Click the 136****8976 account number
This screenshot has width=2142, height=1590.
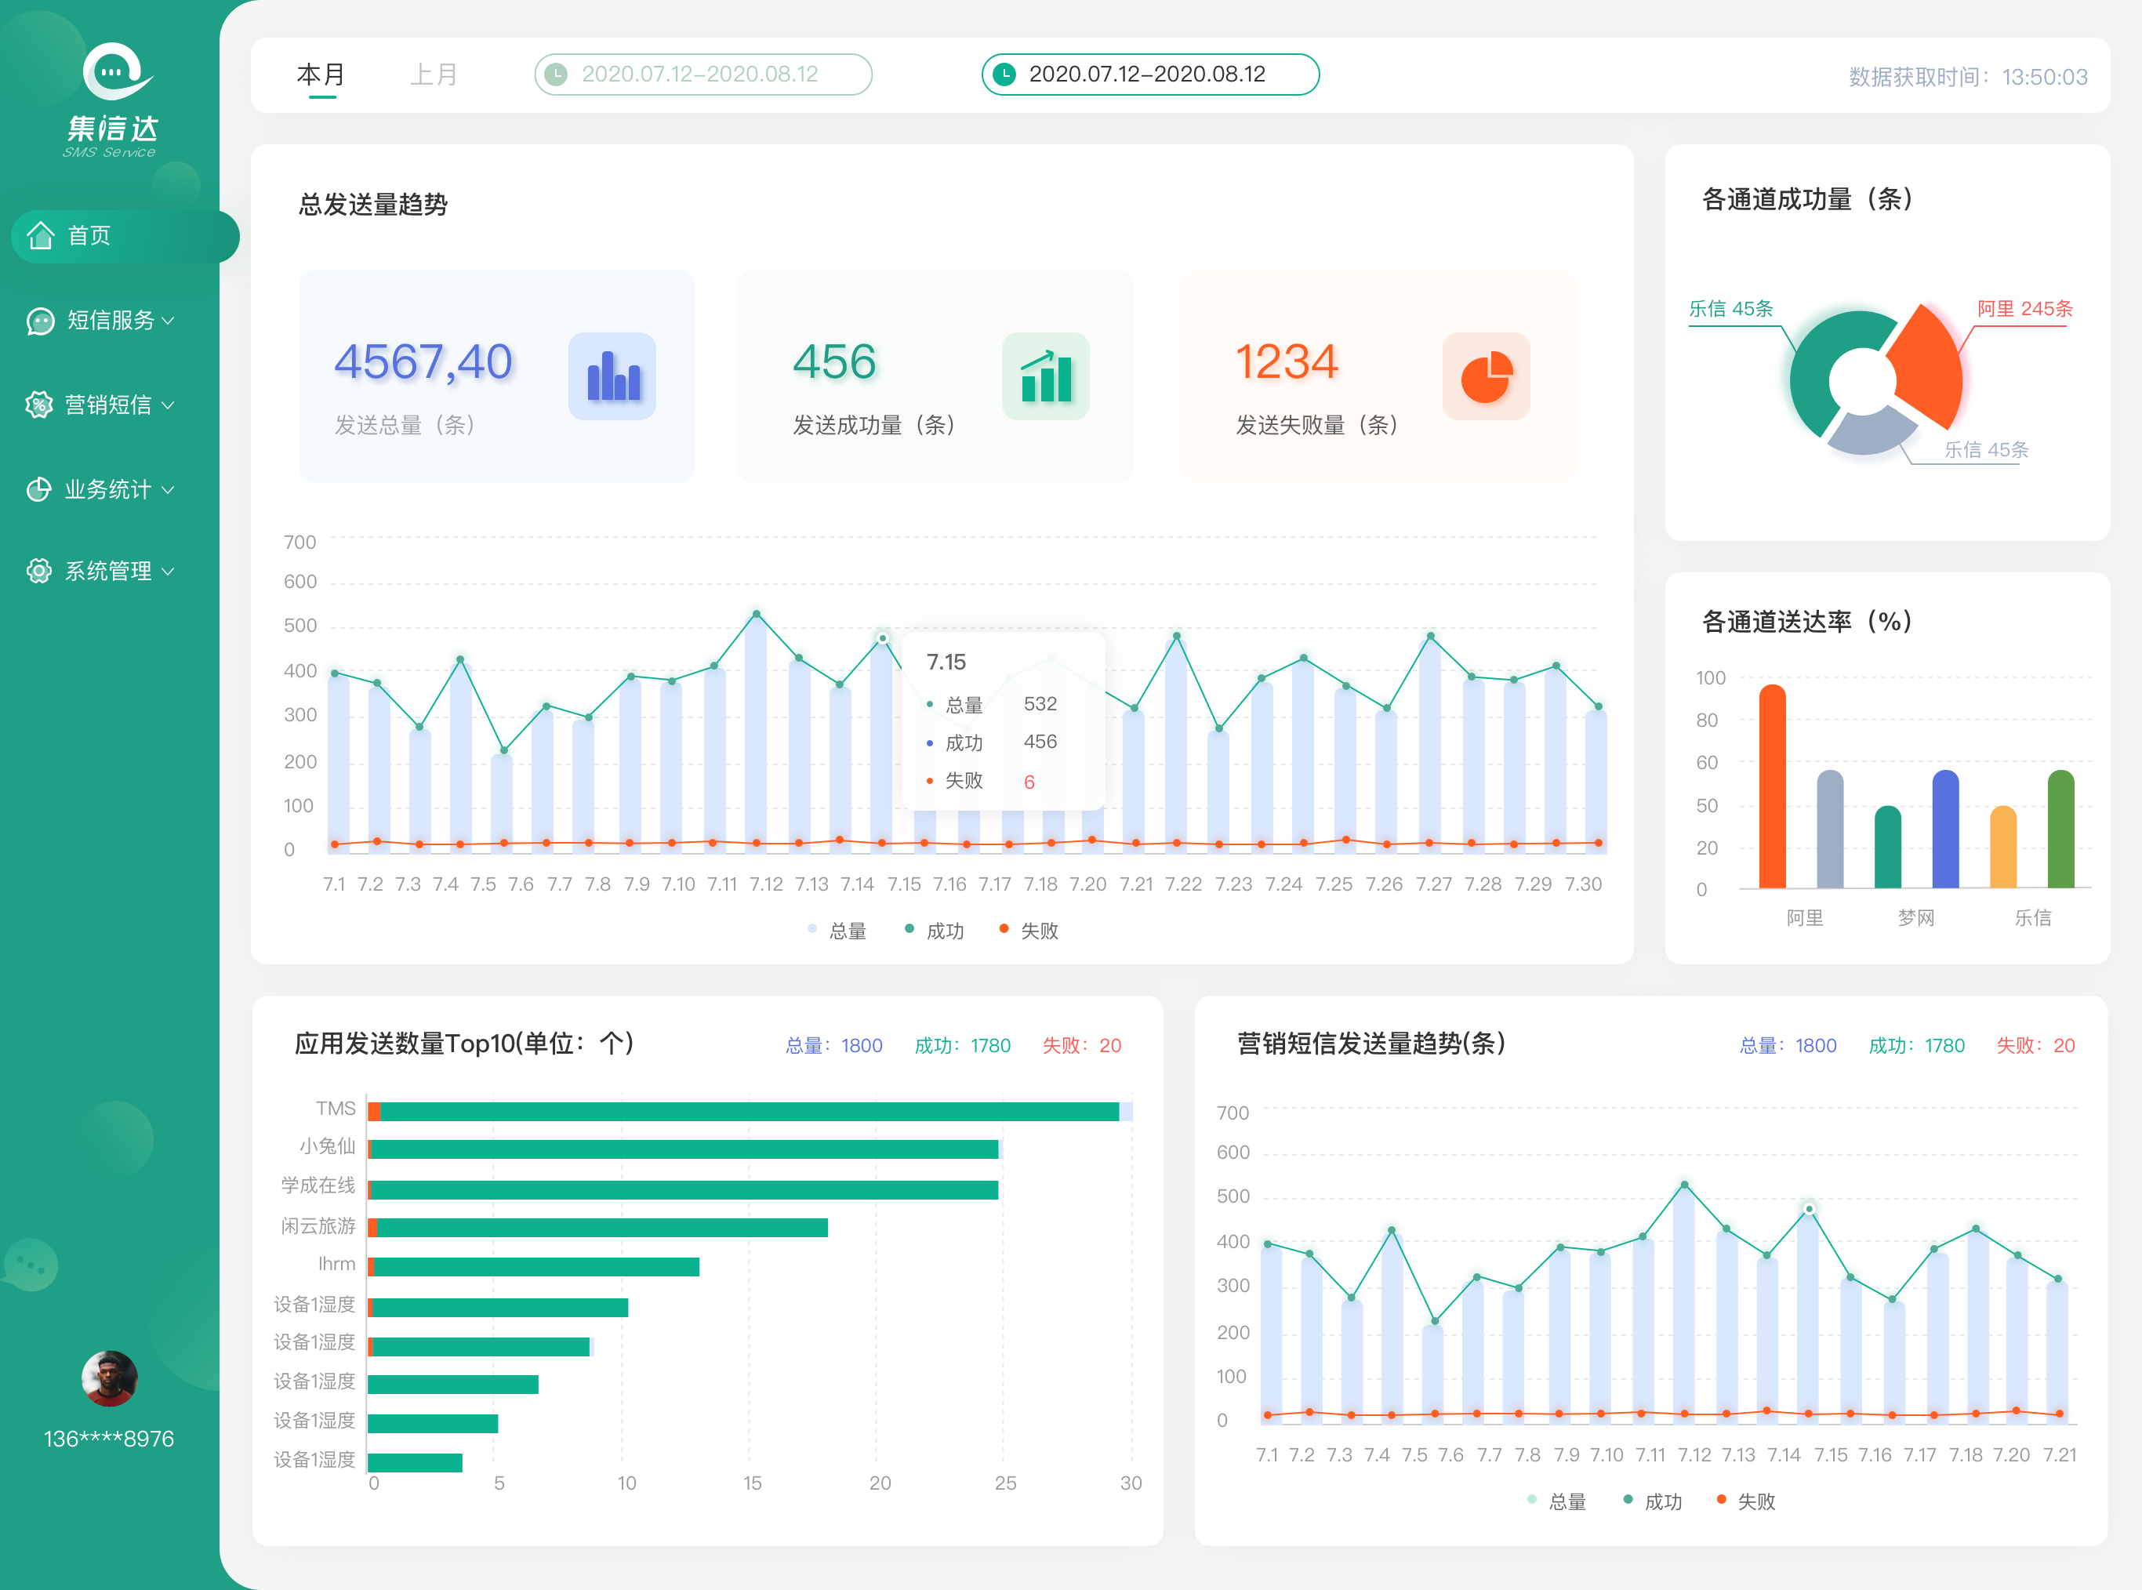click(x=109, y=1439)
